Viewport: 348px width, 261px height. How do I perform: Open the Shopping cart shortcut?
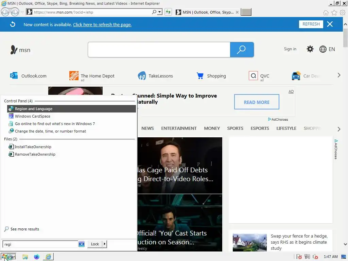pyautogui.click(x=211, y=76)
